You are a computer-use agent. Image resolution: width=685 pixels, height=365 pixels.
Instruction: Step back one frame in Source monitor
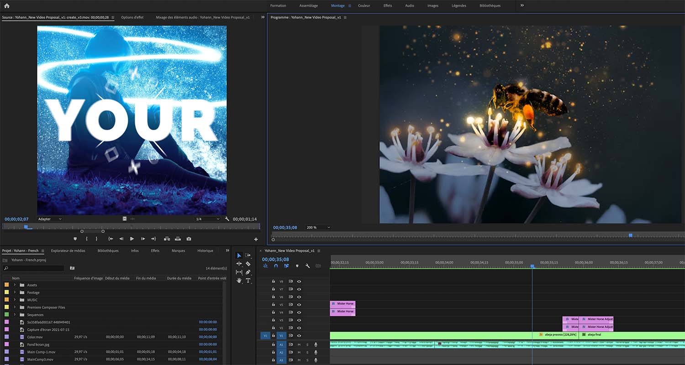coord(121,239)
